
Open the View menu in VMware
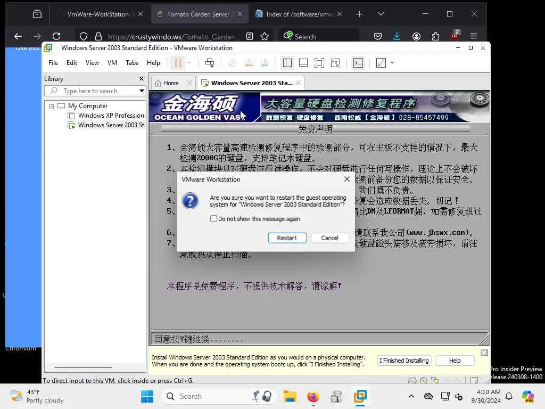(x=92, y=63)
